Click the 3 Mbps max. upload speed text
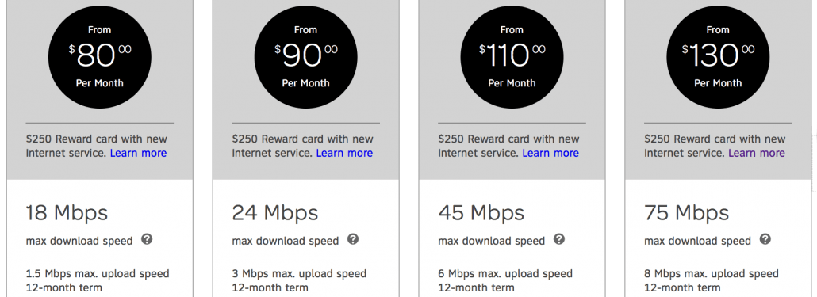The width and height of the screenshot is (817, 297). [299, 273]
